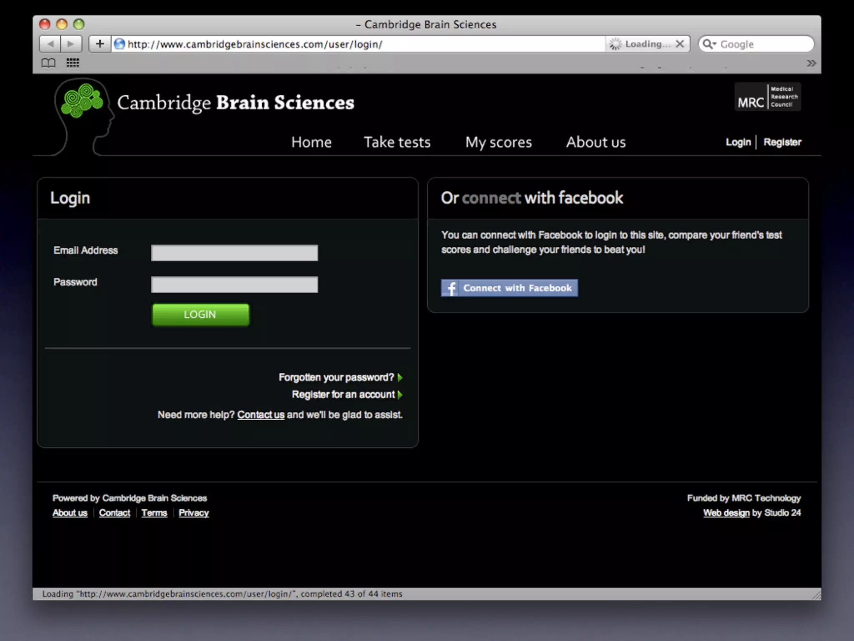Open the bookmarks book icon
The image size is (854, 641).
pos(48,63)
